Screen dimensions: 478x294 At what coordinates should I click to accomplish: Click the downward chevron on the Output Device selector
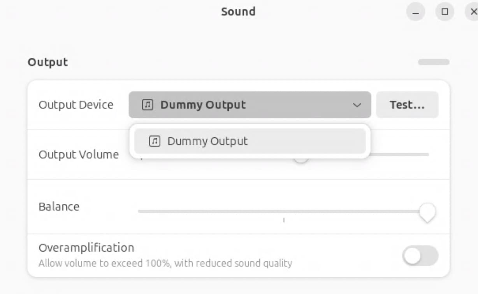pos(357,105)
